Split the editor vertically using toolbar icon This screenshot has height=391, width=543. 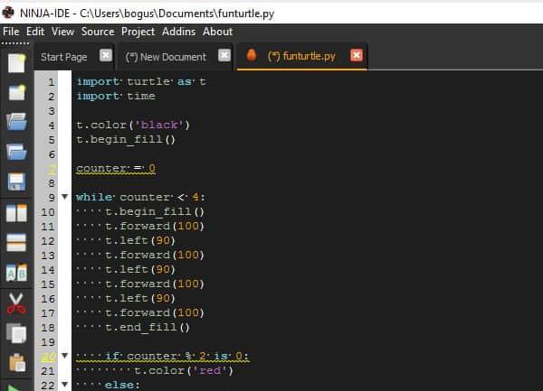[16, 212]
